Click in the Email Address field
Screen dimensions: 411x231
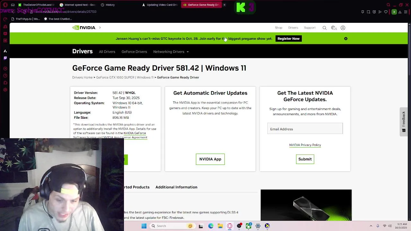click(305, 129)
